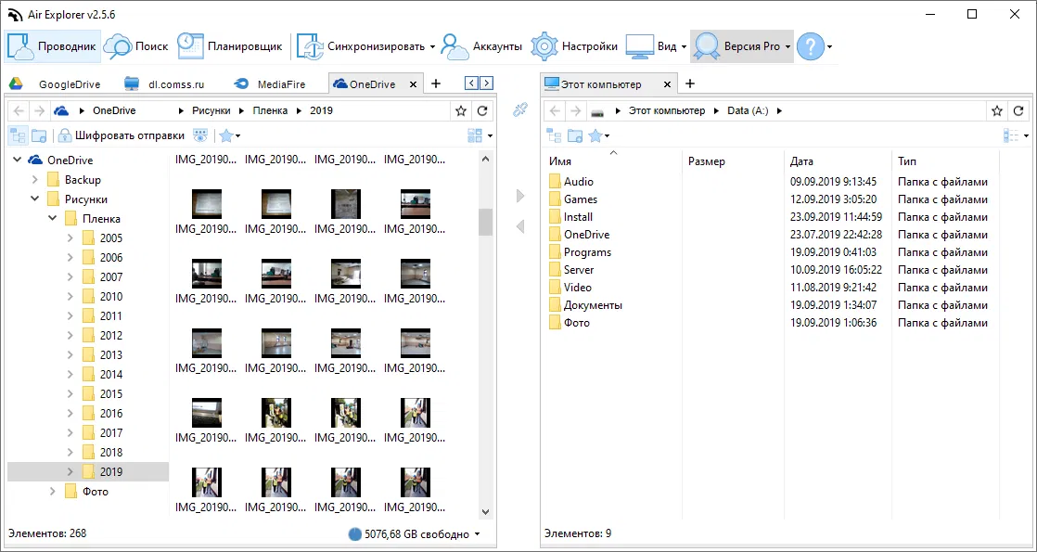Copy selection to right pane arrow
Image resolution: width=1037 pixels, height=552 pixels.
tap(519, 196)
